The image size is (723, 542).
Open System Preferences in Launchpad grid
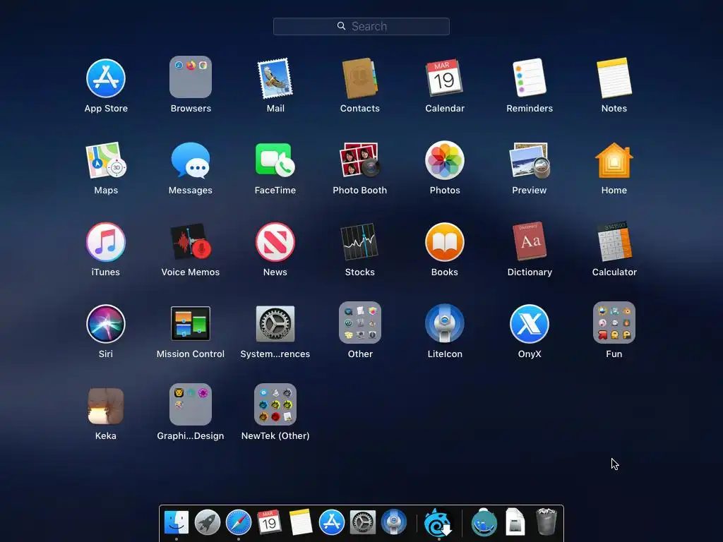(x=275, y=323)
